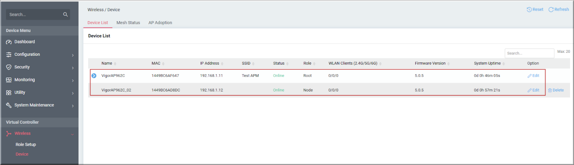Click the Refresh circular arrow icon
The height and width of the screenshot is (165, 574).
click(x=551, y=10)
